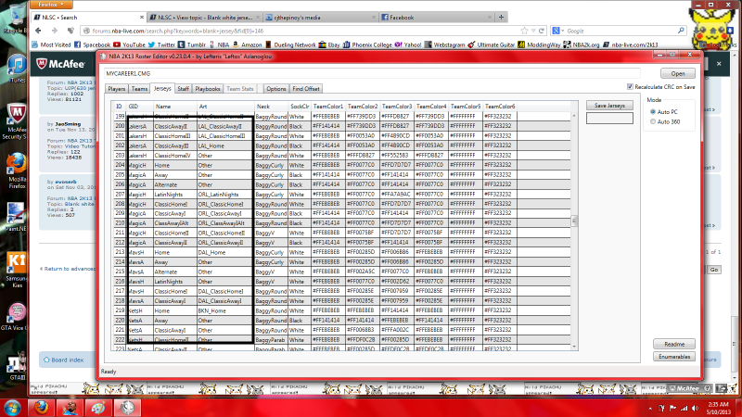This screenshot has height=417, width=742.
Task: Open the Twitter bookmark
Action: [x=161, y=44]
